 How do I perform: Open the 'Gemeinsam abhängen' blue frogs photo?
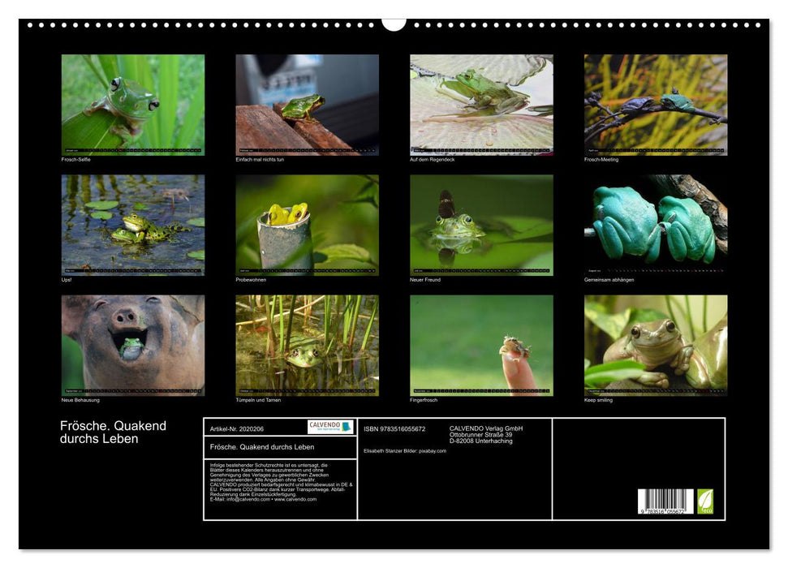(x=656, y=225)
